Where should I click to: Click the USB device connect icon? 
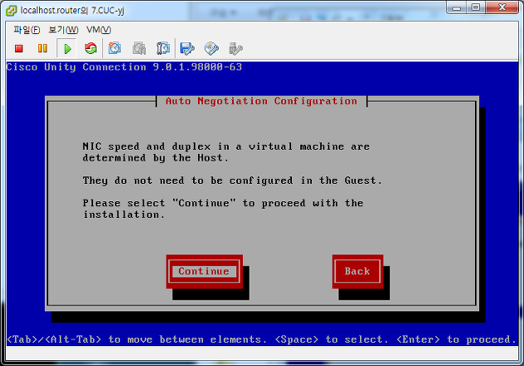click(235, 49)
